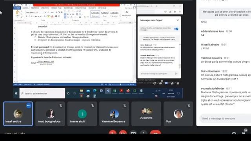Switch to the ACCUEIL ribbon tab

click(x=25, y=8)
